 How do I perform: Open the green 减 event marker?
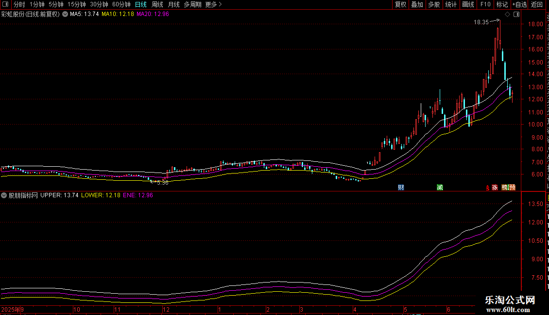[x=440, y=188]
